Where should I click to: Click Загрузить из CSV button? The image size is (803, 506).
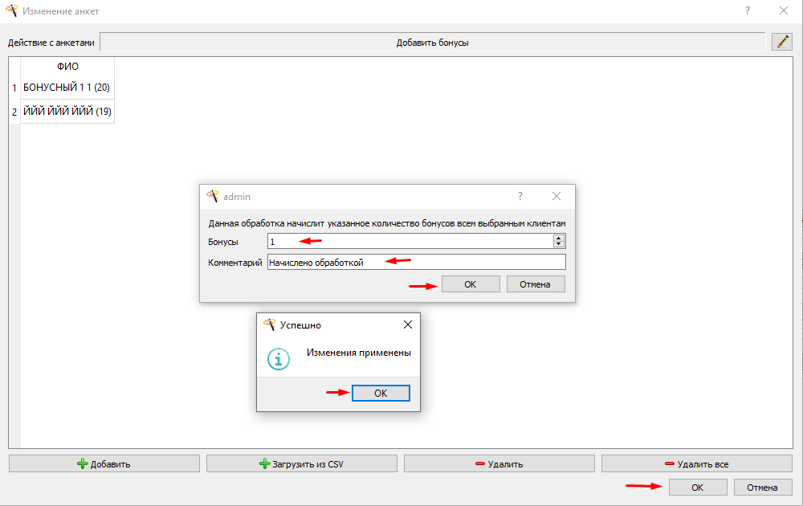tap(302, 464)
